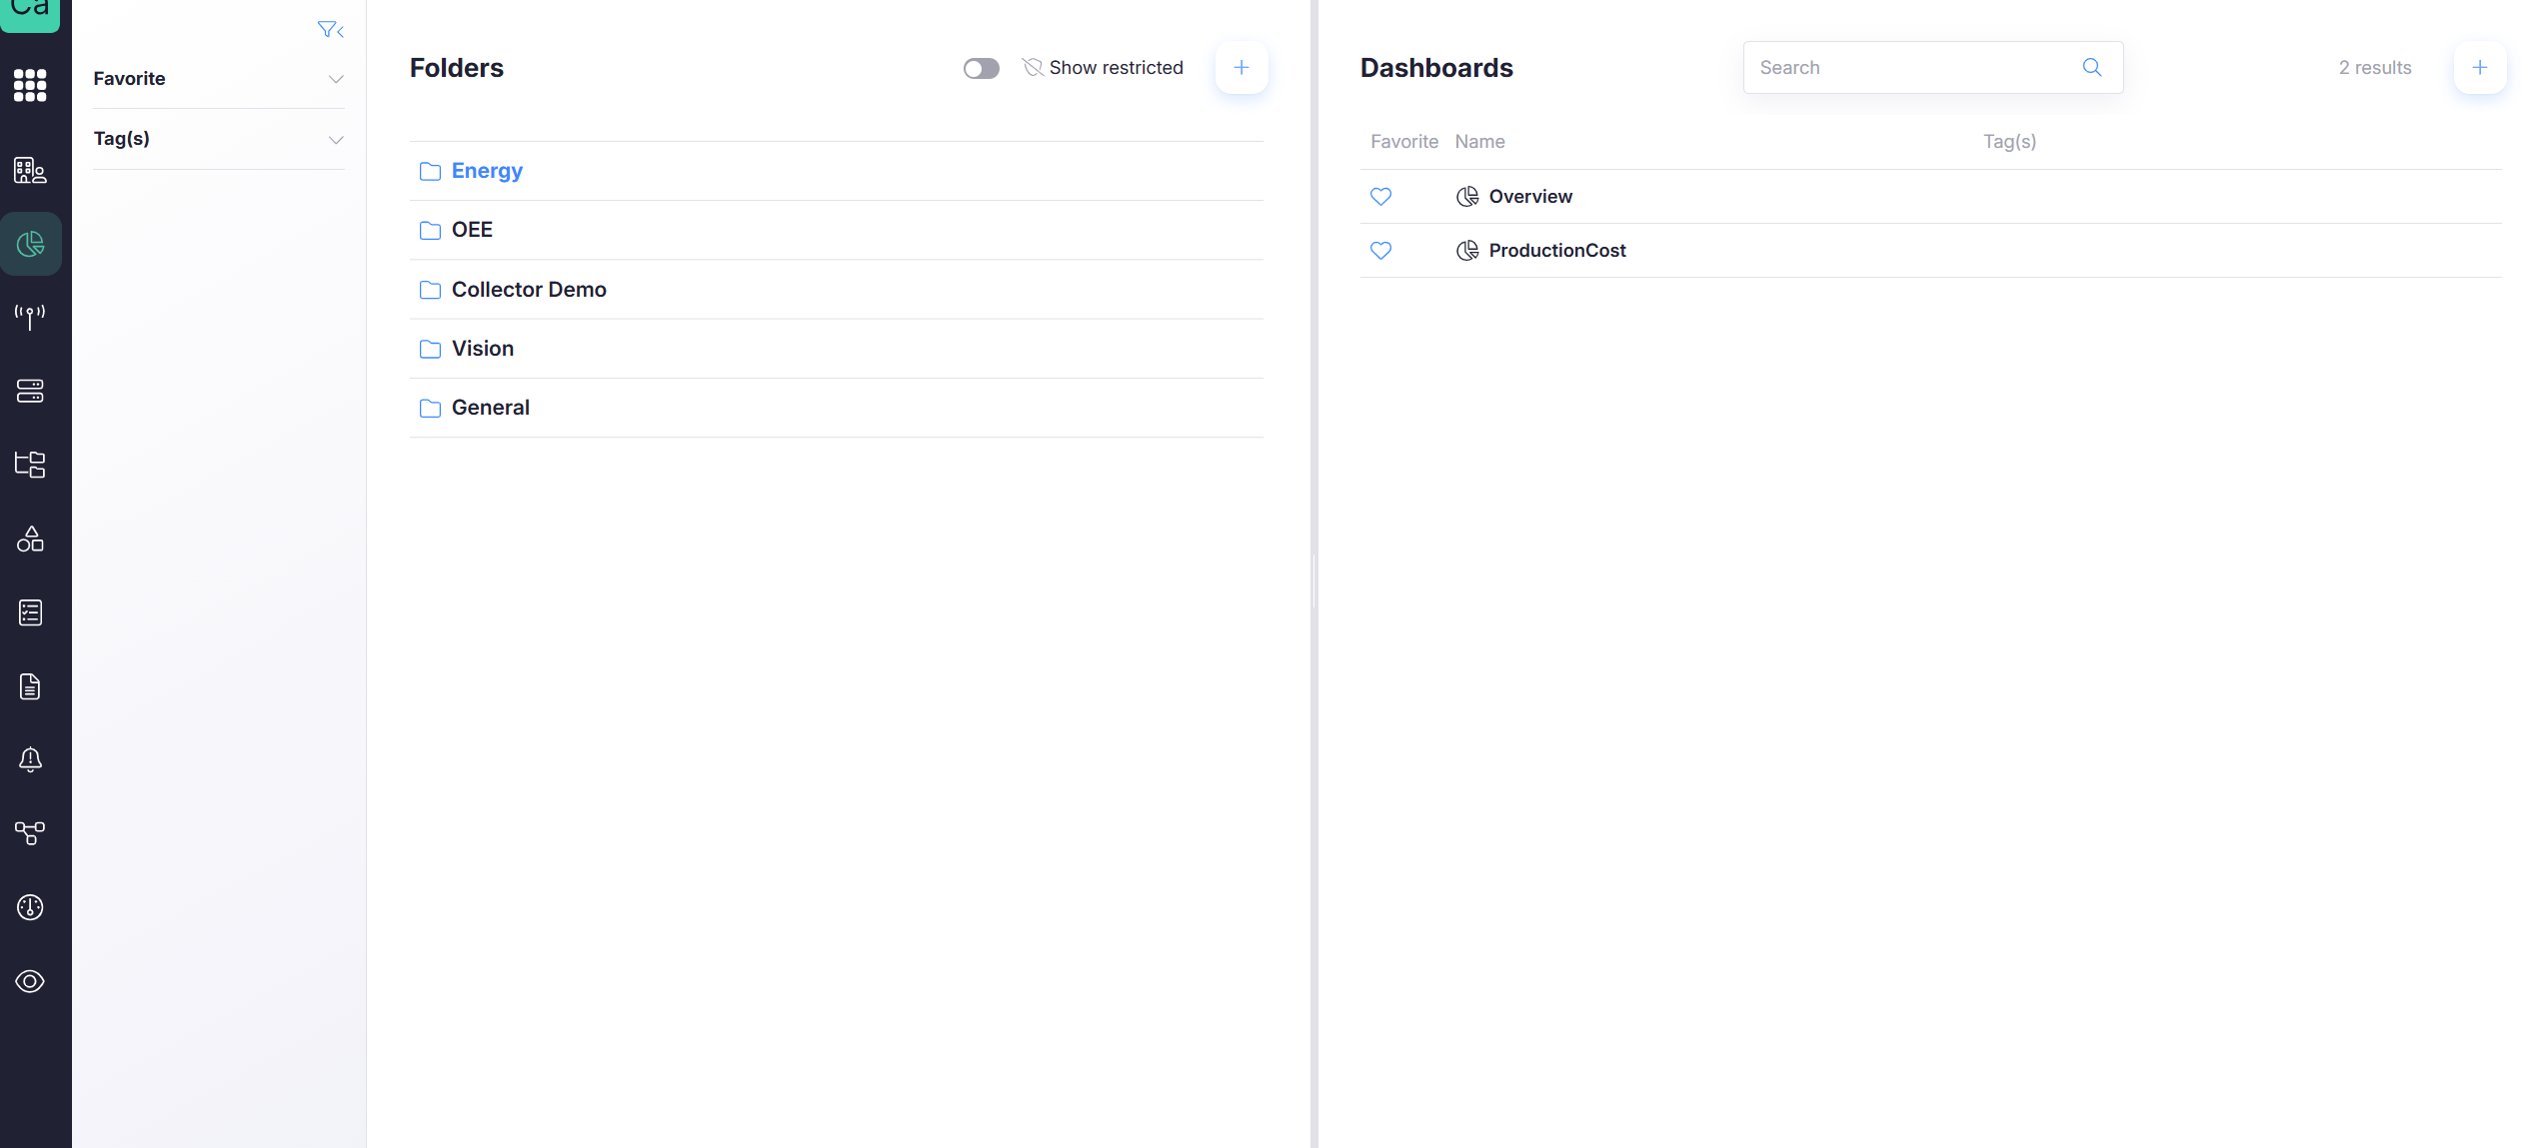Toggle the Show restricted switch
Image resolution: width=2534 pixels, height=1148 pixels.
coord(982,68)
